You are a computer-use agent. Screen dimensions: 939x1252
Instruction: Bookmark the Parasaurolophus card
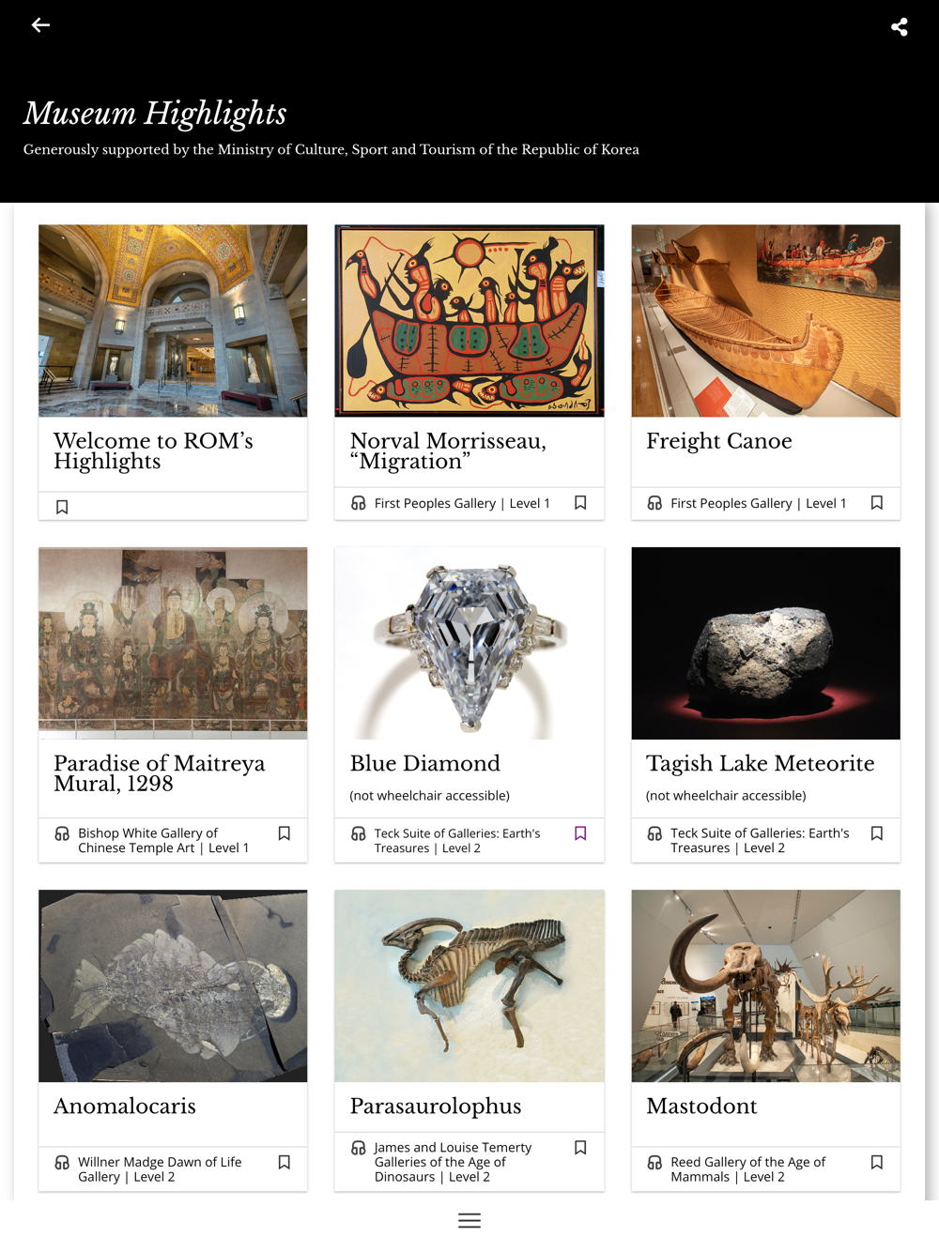[x=580, y=1148]
